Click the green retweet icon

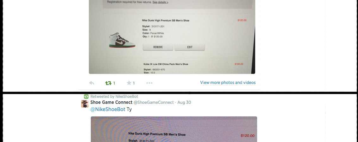pyautogui.click(x=108, y=83)
